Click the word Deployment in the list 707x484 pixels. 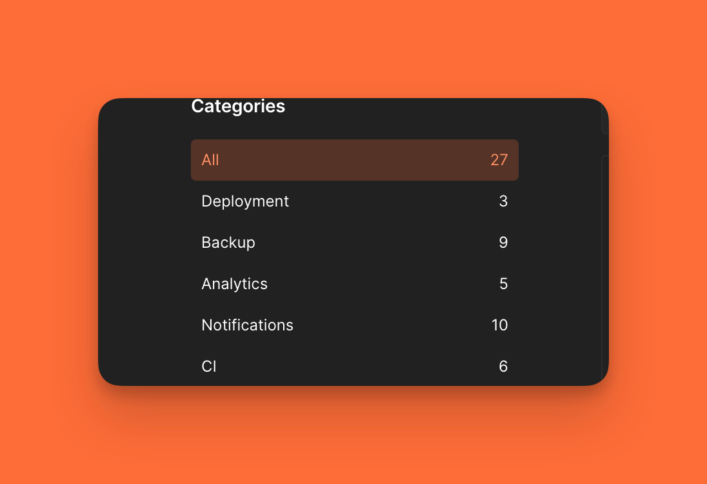pos(245,201)
